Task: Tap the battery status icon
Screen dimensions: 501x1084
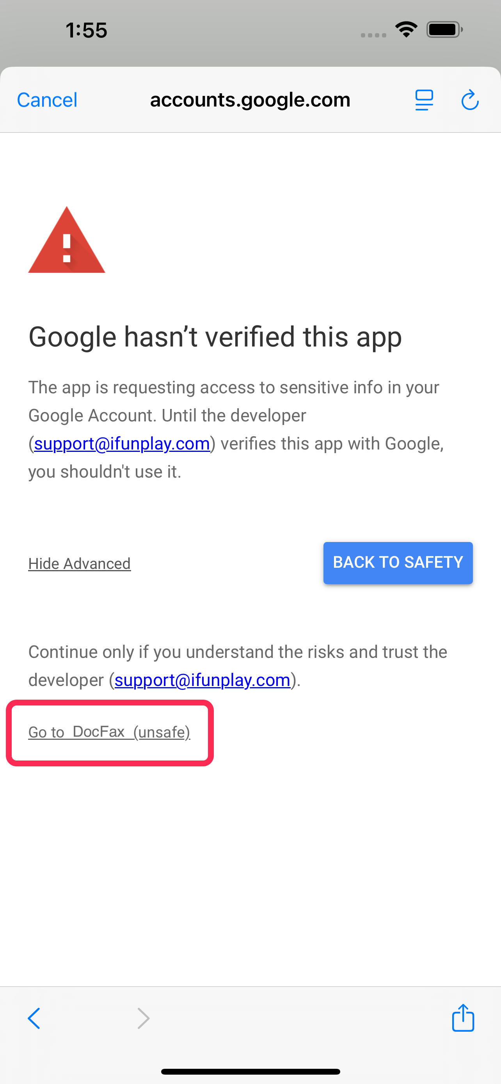Action: pos(445,29)
